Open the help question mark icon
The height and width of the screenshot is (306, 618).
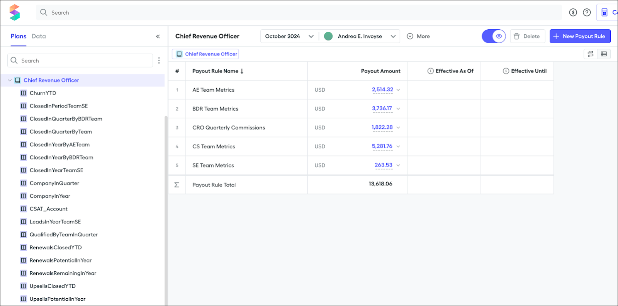[587, 12]
